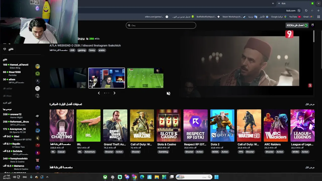Open Absi Respect RP channel
Screen dimensions: 322x181
point(21,138)
